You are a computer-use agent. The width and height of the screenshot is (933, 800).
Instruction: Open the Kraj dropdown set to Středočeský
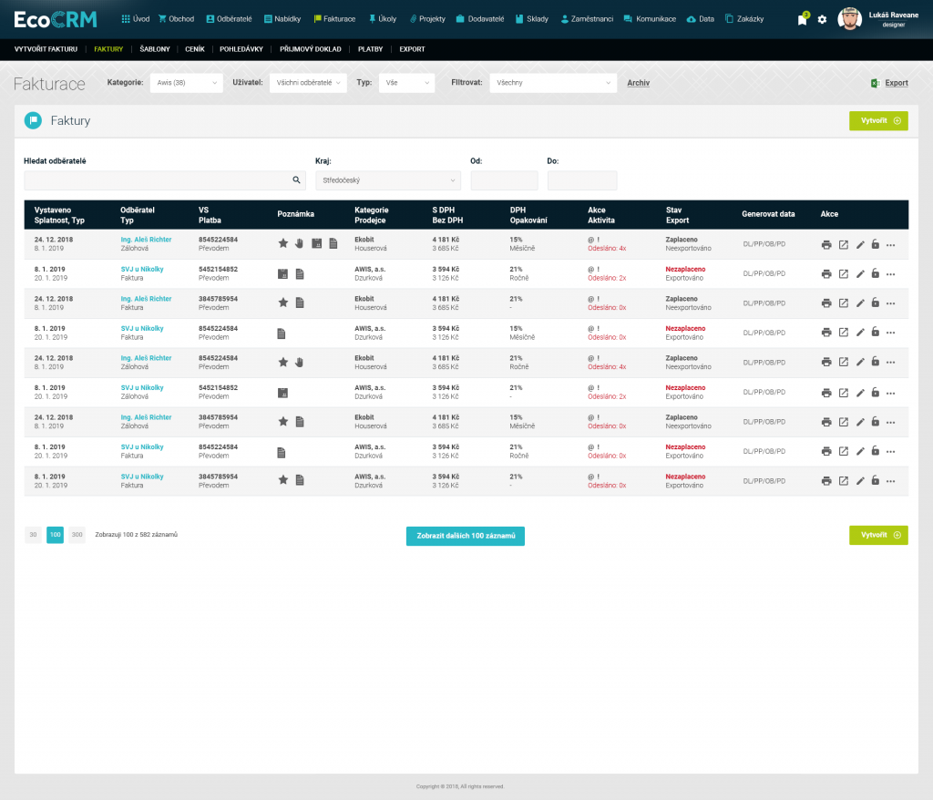387,180
